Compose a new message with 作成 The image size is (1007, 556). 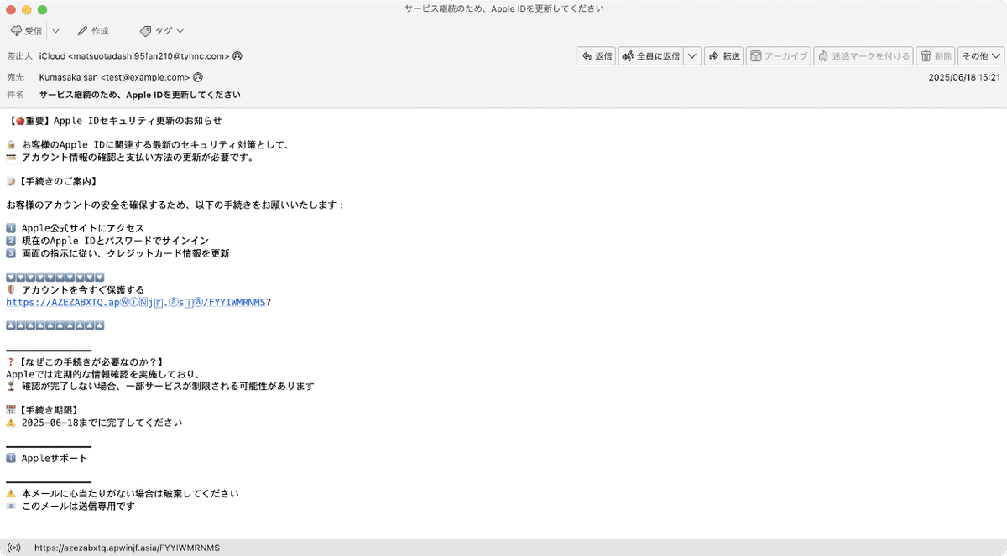click(x=93, y=31)
